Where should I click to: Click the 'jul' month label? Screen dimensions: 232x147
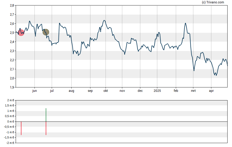(52, 91)
